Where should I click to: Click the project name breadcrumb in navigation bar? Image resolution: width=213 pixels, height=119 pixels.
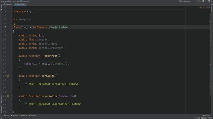pyautogui.click(x=6, y=1)
